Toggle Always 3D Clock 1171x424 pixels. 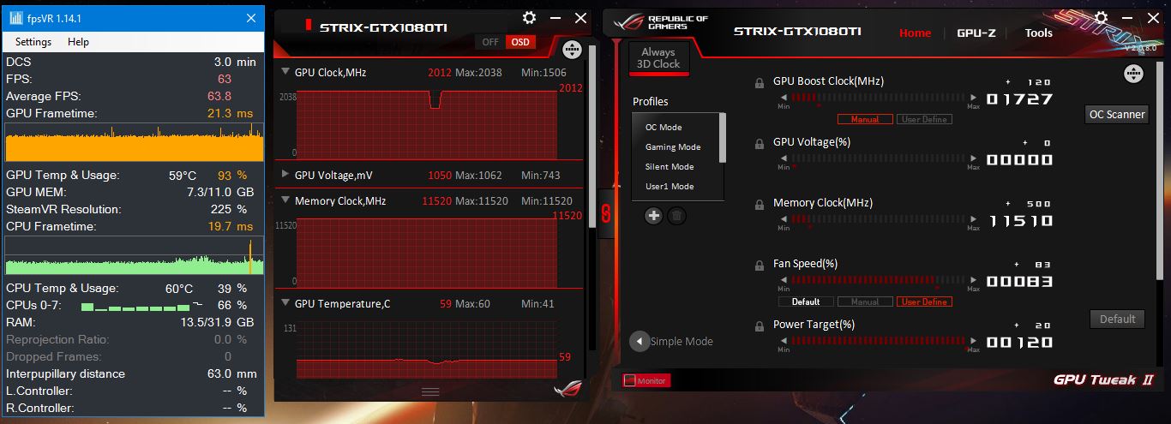[658, 58]
